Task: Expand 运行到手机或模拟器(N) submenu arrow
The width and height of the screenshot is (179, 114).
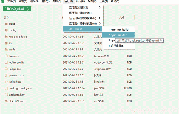Action: tap(100, 18)
